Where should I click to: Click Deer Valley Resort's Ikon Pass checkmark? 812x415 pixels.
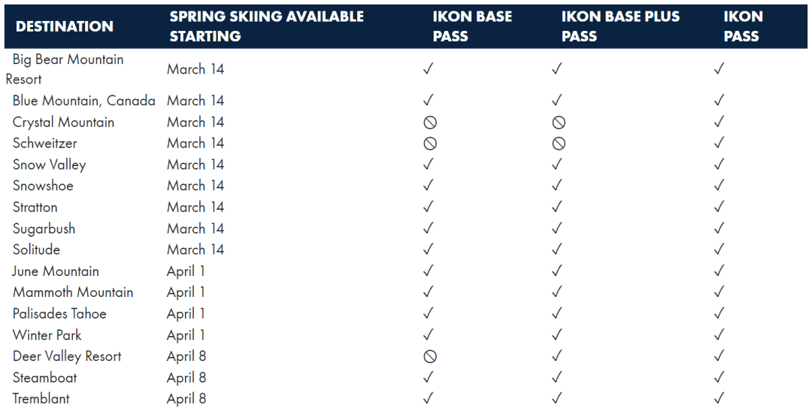point(719,356)
